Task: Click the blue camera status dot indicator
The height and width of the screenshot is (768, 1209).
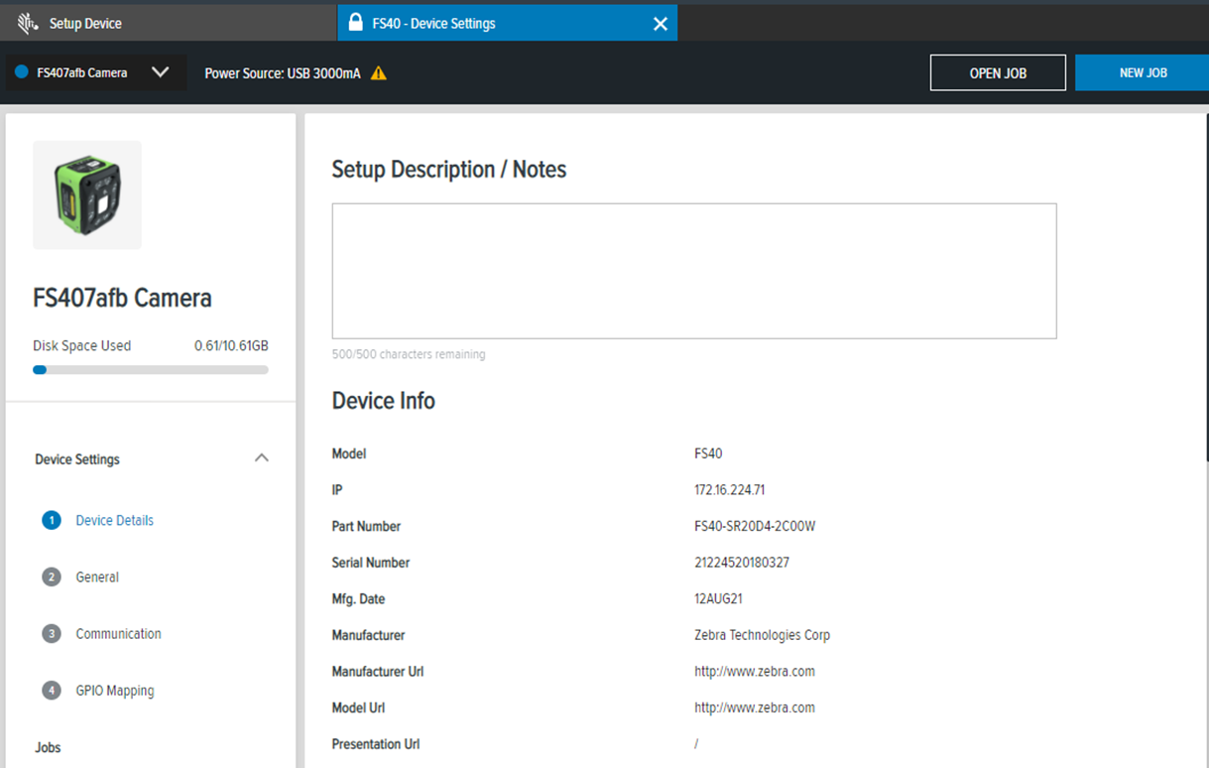Action: [22, 71]
